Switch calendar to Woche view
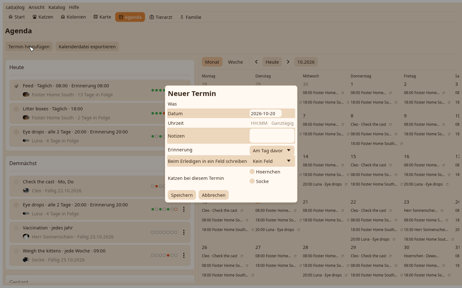 click(x=235, y=62)
